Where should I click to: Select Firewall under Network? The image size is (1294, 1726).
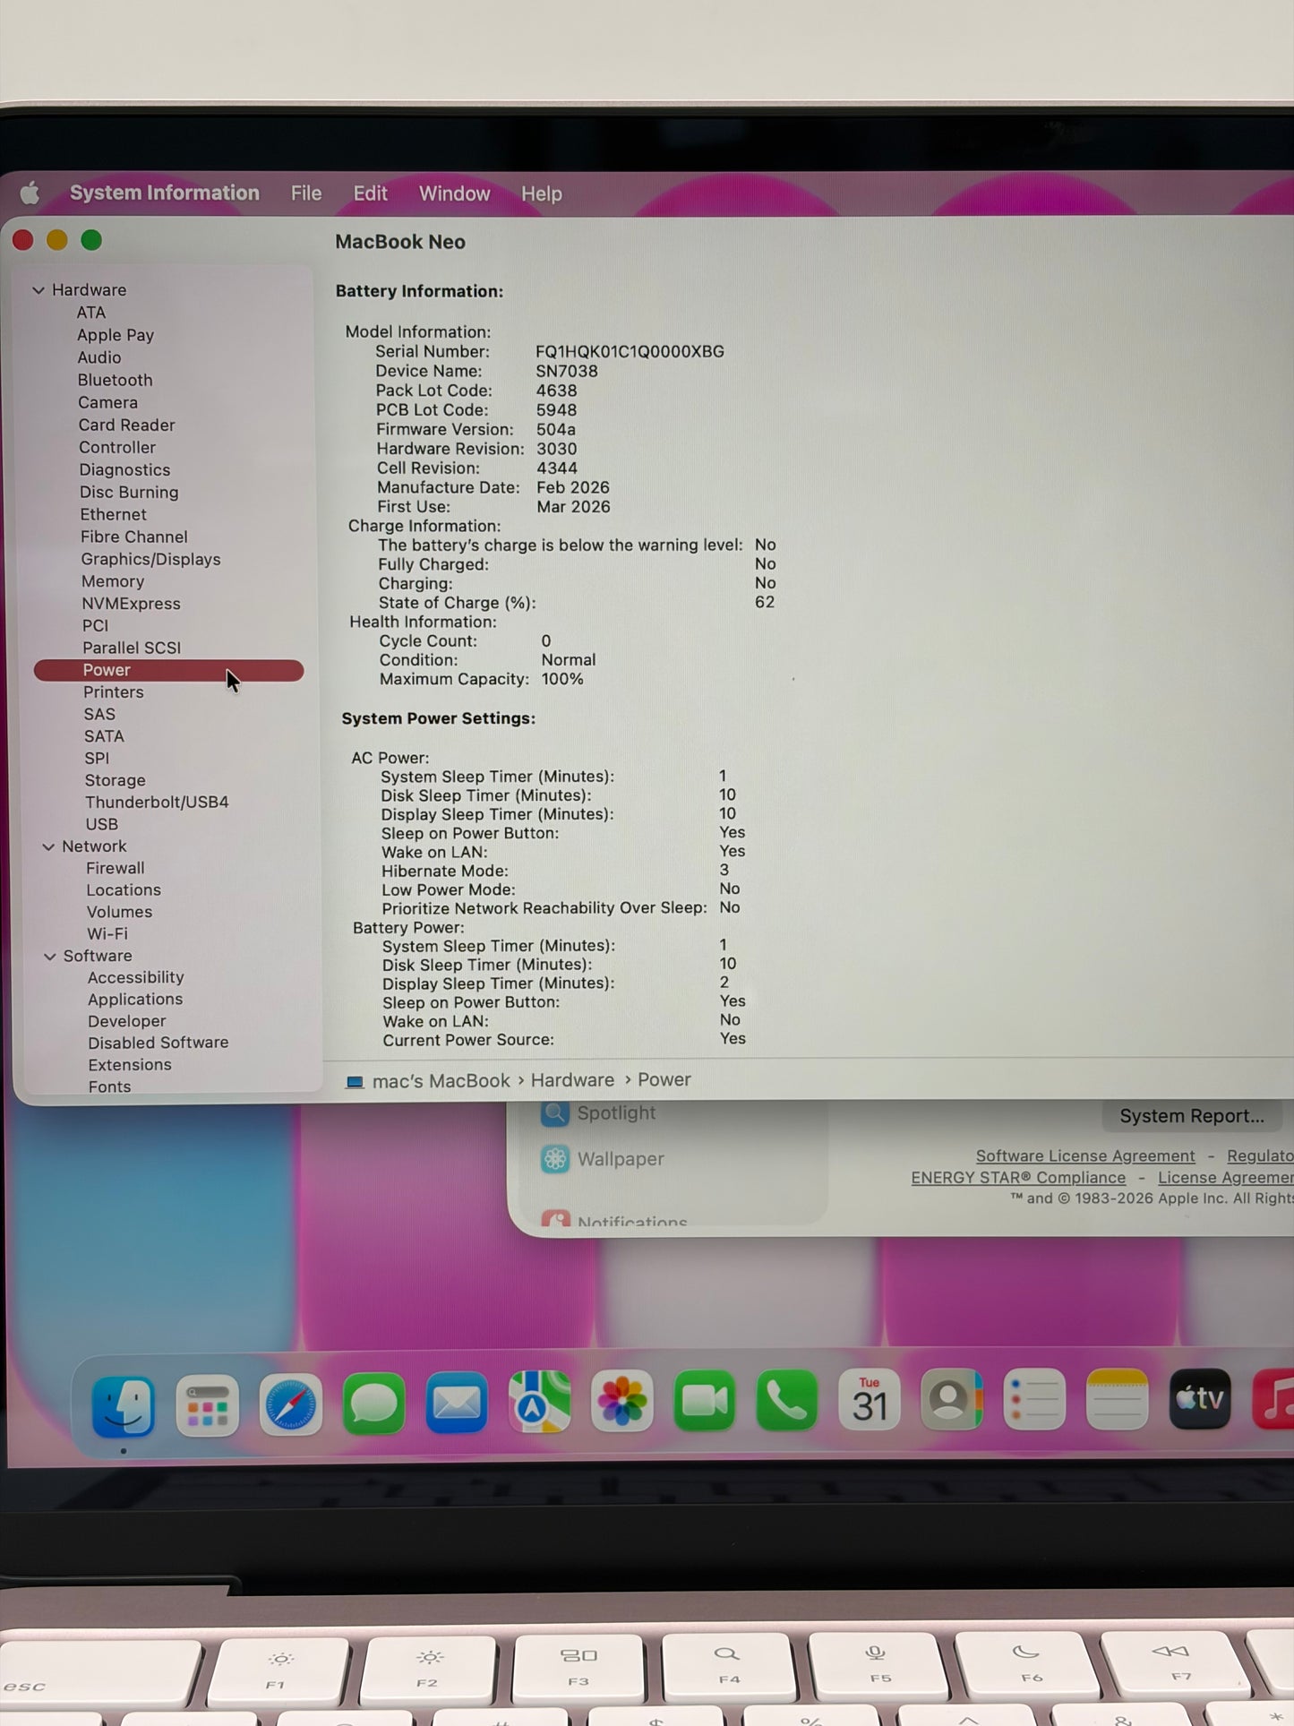(115, 868)
